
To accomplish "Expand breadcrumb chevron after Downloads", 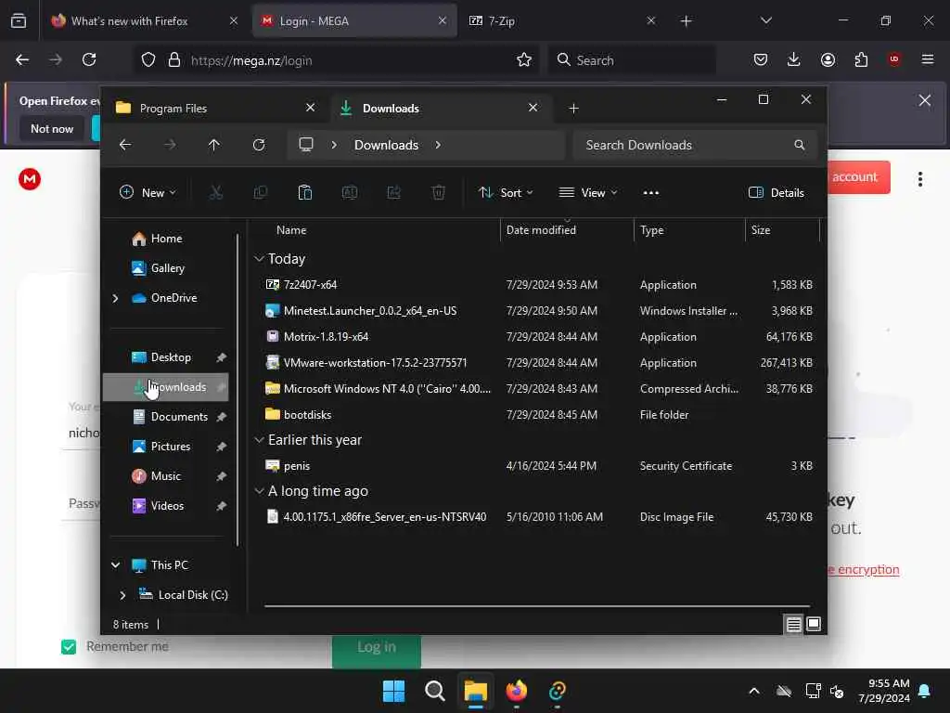I will coord(438,145).
